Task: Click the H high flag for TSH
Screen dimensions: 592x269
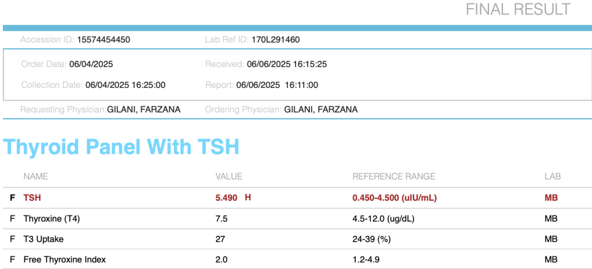Action: tap(247, 197)
